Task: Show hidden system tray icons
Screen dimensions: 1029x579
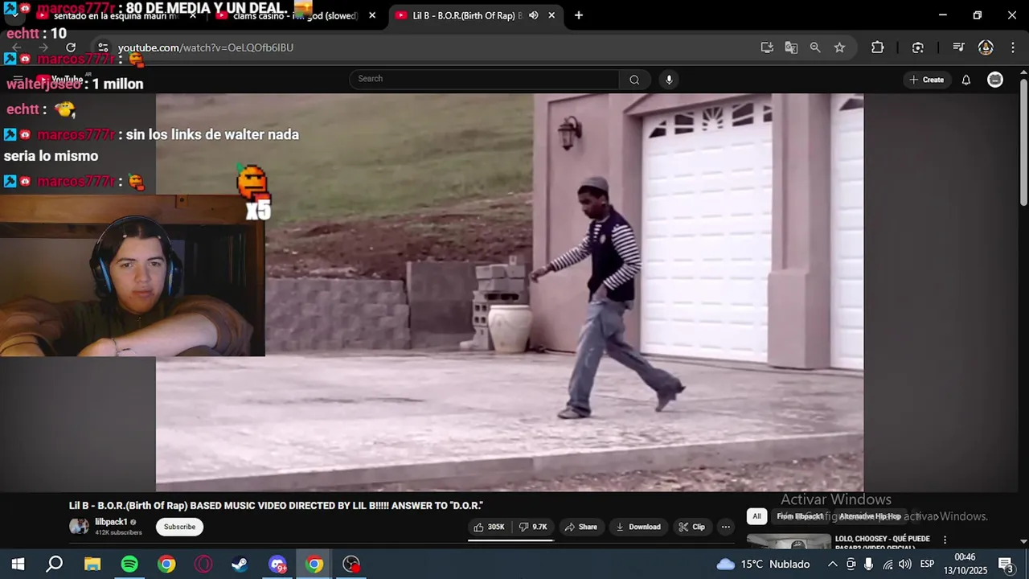Action: pos(832,564)
